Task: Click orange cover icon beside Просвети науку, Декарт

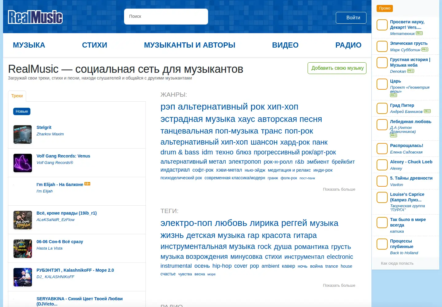Action: [382, 25]
